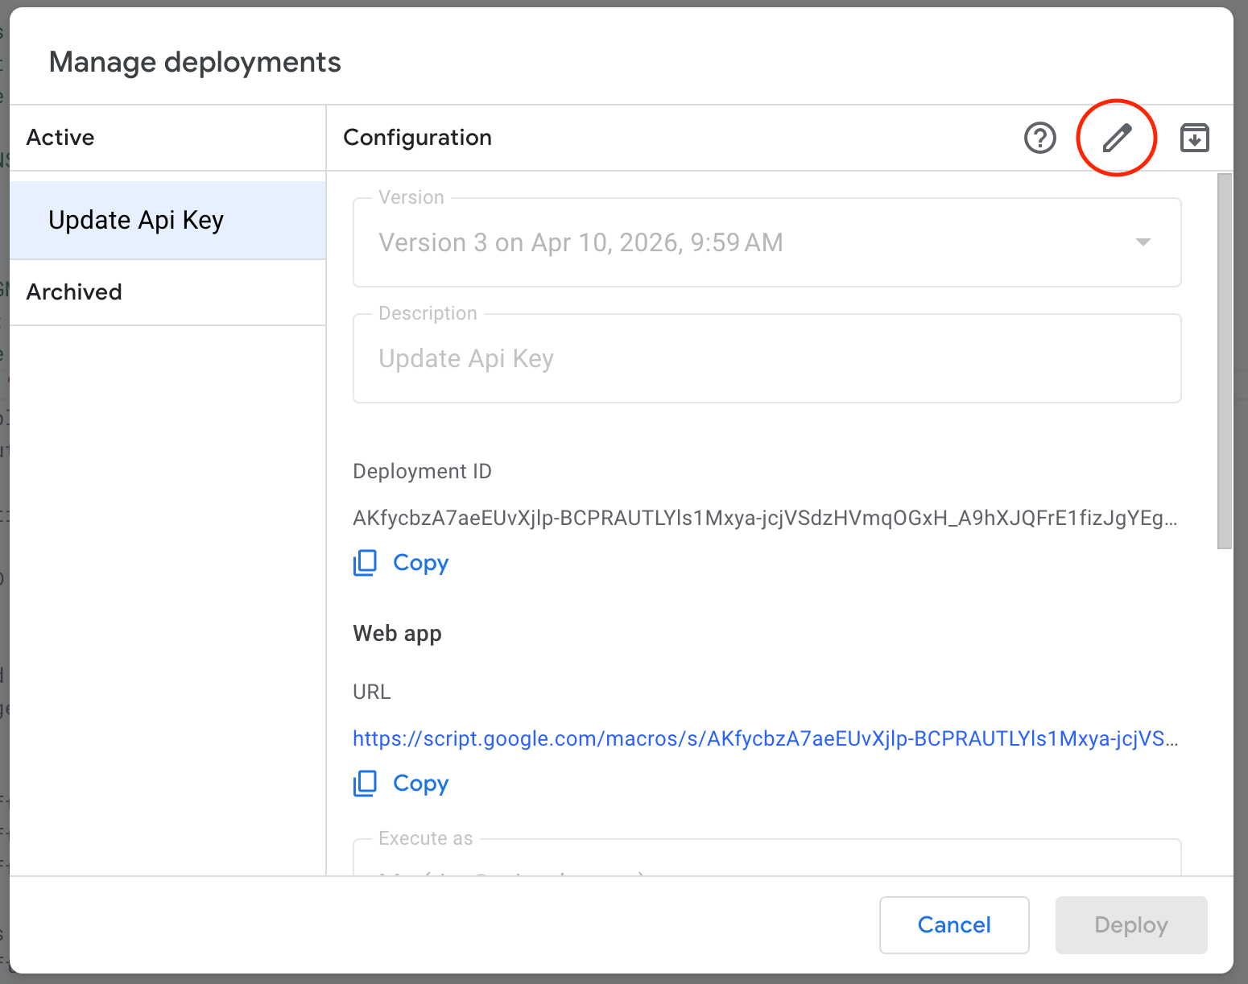Select the Deployment ID text string

click(x=763, y=519)
